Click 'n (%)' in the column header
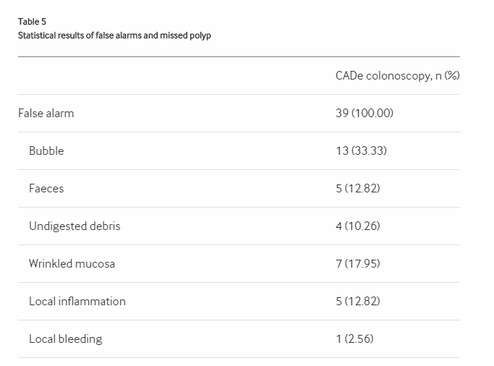Viewport: 494px width, 366px height. point(447,75)
